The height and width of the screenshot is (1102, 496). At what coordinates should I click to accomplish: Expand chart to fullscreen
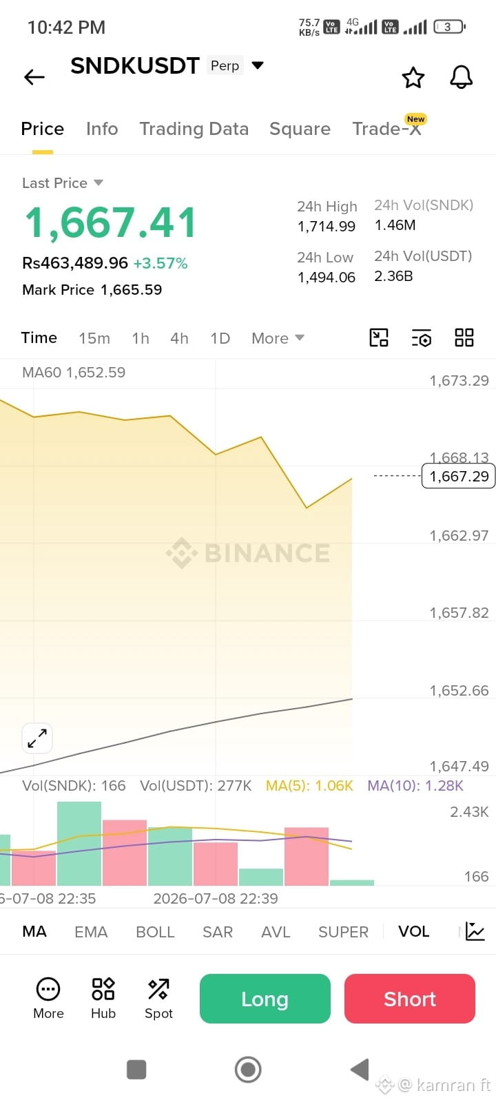37,739
